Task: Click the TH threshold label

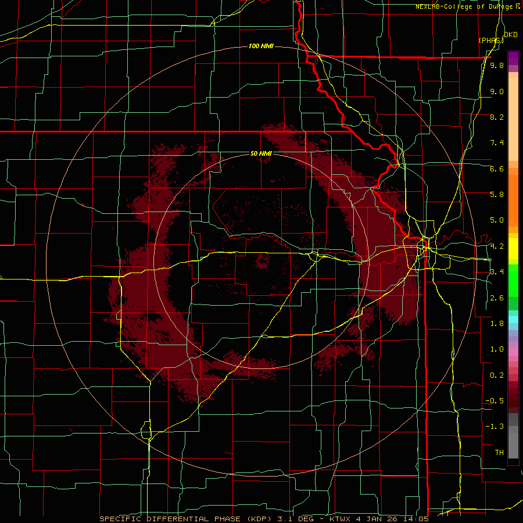Action: [499, 452]
